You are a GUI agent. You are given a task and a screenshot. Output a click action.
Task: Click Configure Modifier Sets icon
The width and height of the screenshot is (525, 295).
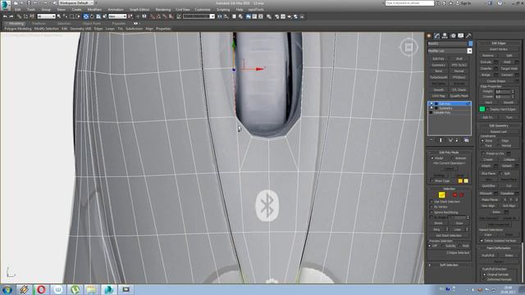[467, 140]
